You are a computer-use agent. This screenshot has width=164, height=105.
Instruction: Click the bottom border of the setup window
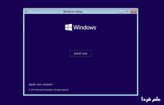pyautogui.click(x=80, y=95)
